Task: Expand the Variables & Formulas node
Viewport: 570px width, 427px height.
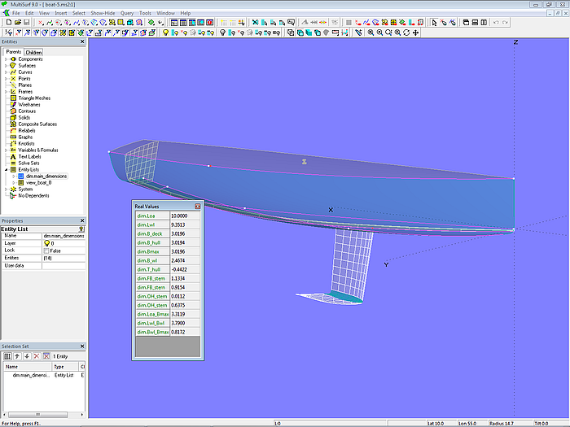Action: pyautogui.click(x=6, y=150)
